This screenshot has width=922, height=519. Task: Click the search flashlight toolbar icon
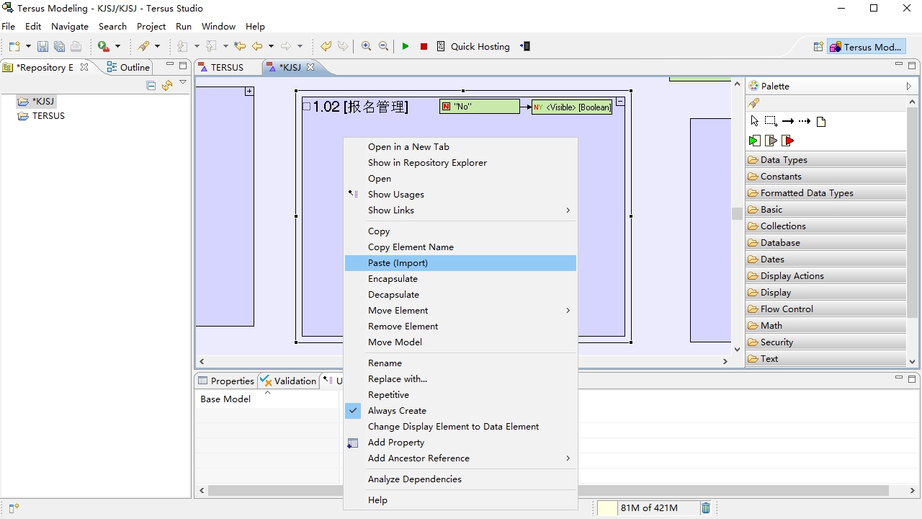tap(144, 46)
